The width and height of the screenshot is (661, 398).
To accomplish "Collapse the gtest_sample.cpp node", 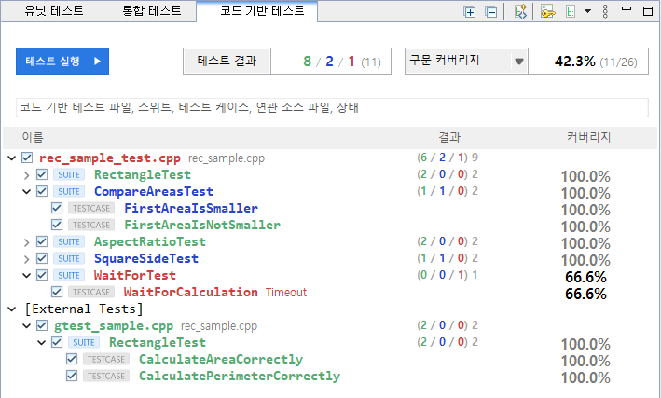I will 26,326.
